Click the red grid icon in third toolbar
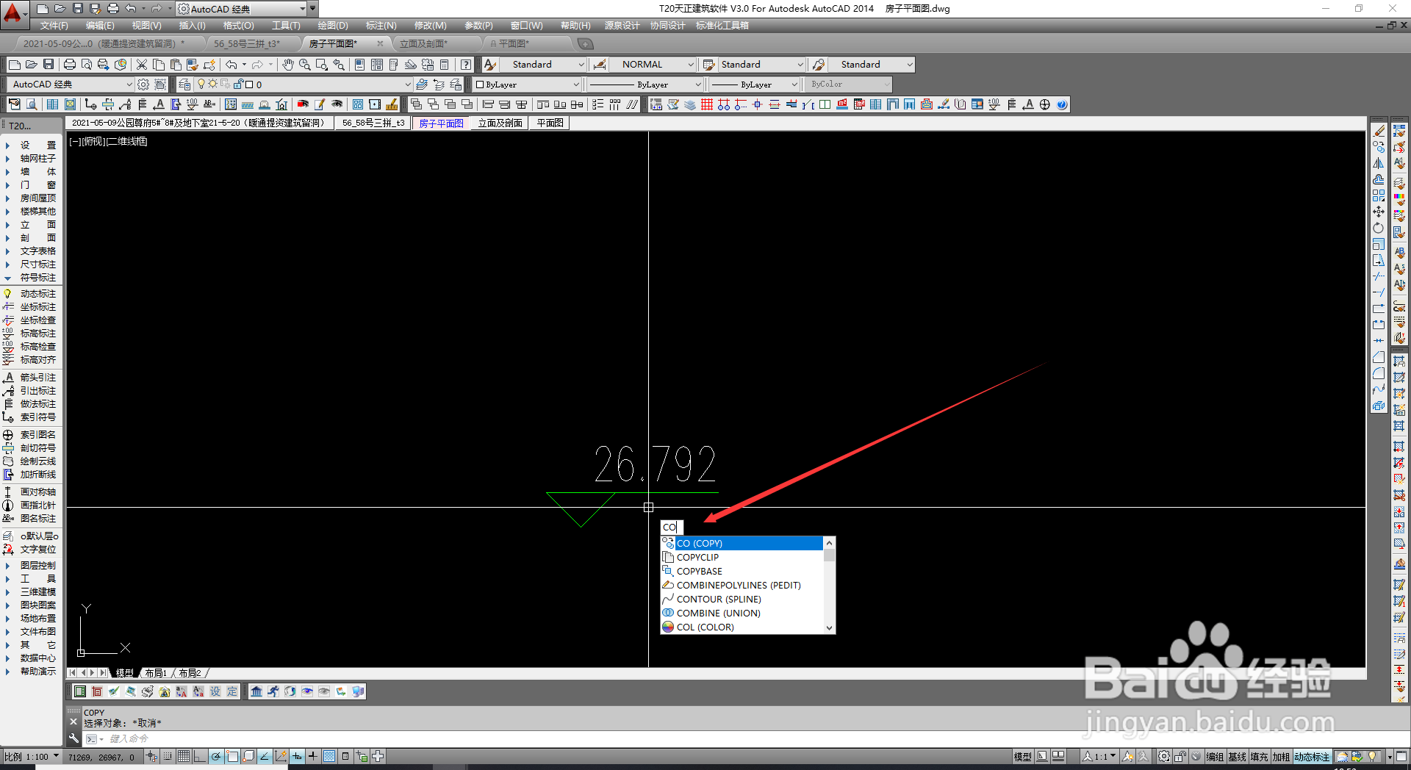The height and width of the screenshot is (770, 1411). pos(707,104)
